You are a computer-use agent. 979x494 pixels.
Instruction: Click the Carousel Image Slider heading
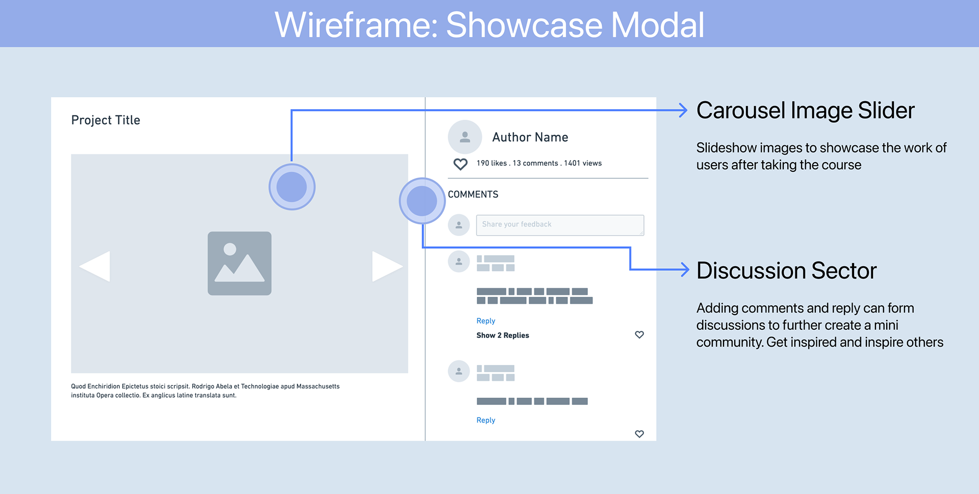(x=806, y=111)
